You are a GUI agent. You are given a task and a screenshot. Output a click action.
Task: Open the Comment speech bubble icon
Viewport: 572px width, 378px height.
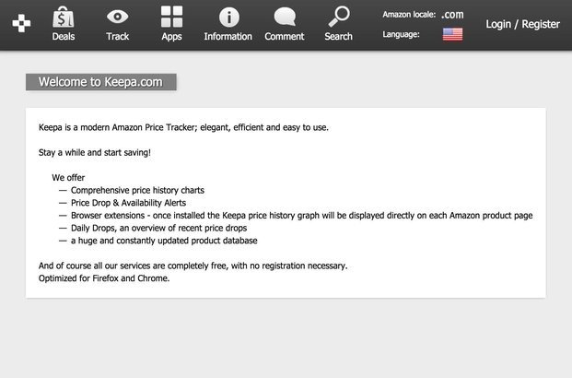point(285,17)
